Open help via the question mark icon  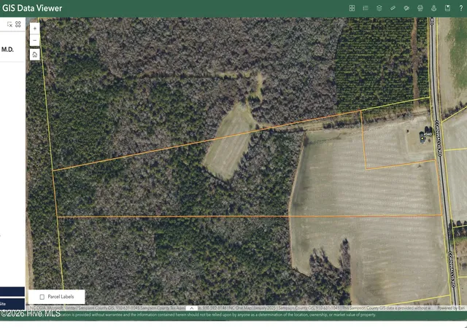pyautogui.click(x=460, y=8)
